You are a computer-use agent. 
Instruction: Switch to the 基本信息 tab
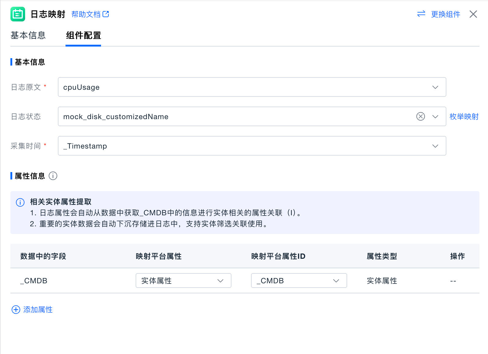pos(28,35)
